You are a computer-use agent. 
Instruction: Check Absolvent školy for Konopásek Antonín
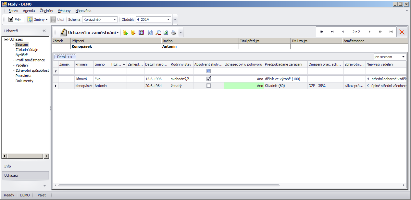[x=208, y=86]
